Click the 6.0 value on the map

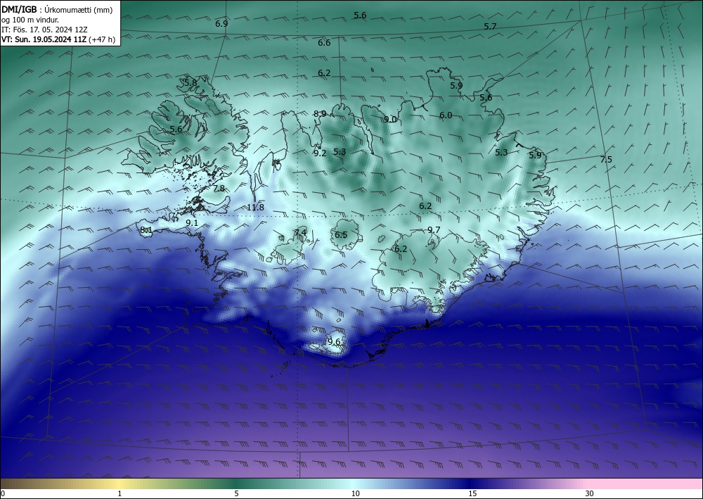click(x=445, y=115)
